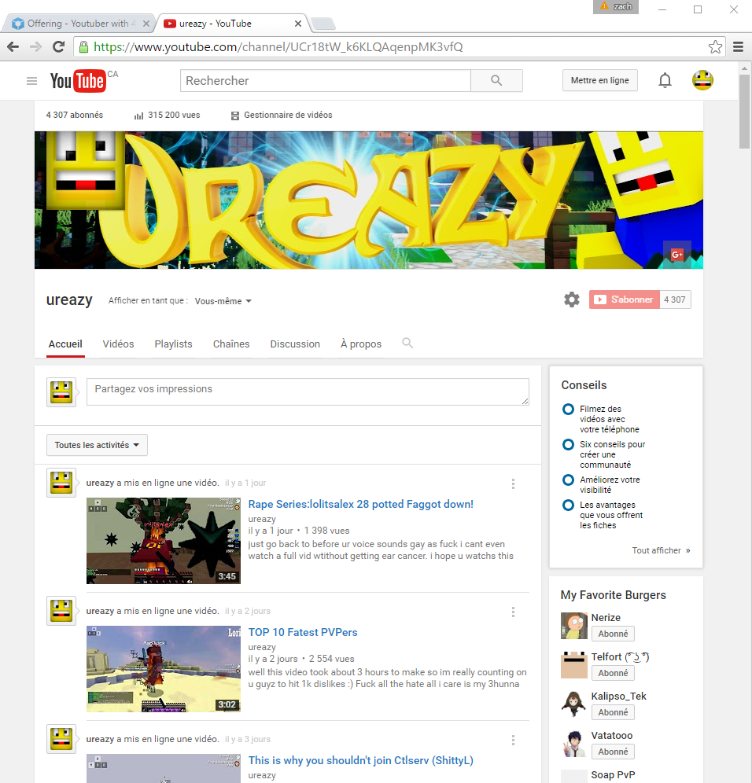Screen dimensions: 752x783
Task: Click the Chrome profile zach badge
Action: coord(616,6)
